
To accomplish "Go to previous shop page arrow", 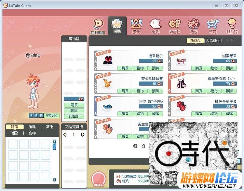I will click(x=143, y=146).
